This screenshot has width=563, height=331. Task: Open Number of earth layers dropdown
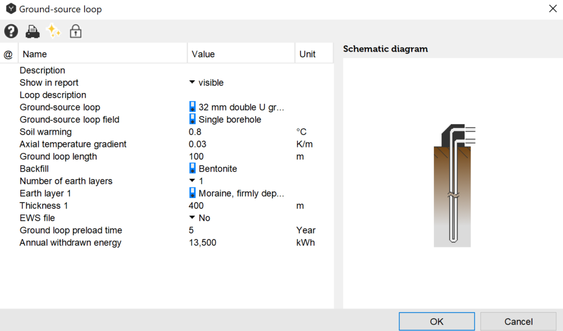coord(192,181)
